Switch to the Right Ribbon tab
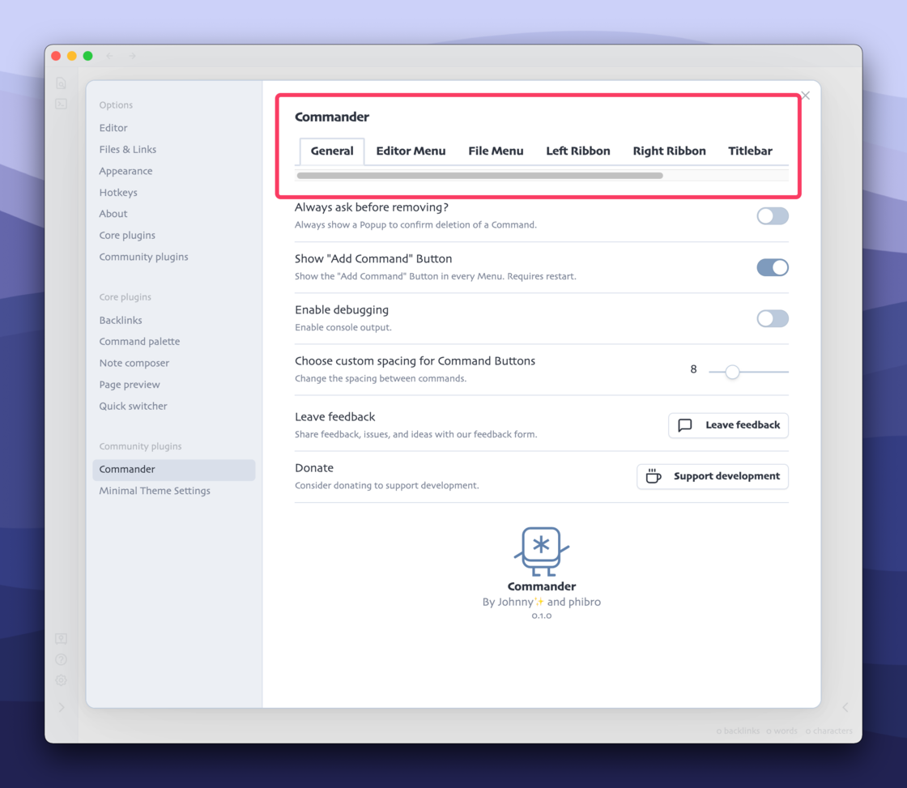This screenshot has height=788, width=907. click(x=669, y=151)
